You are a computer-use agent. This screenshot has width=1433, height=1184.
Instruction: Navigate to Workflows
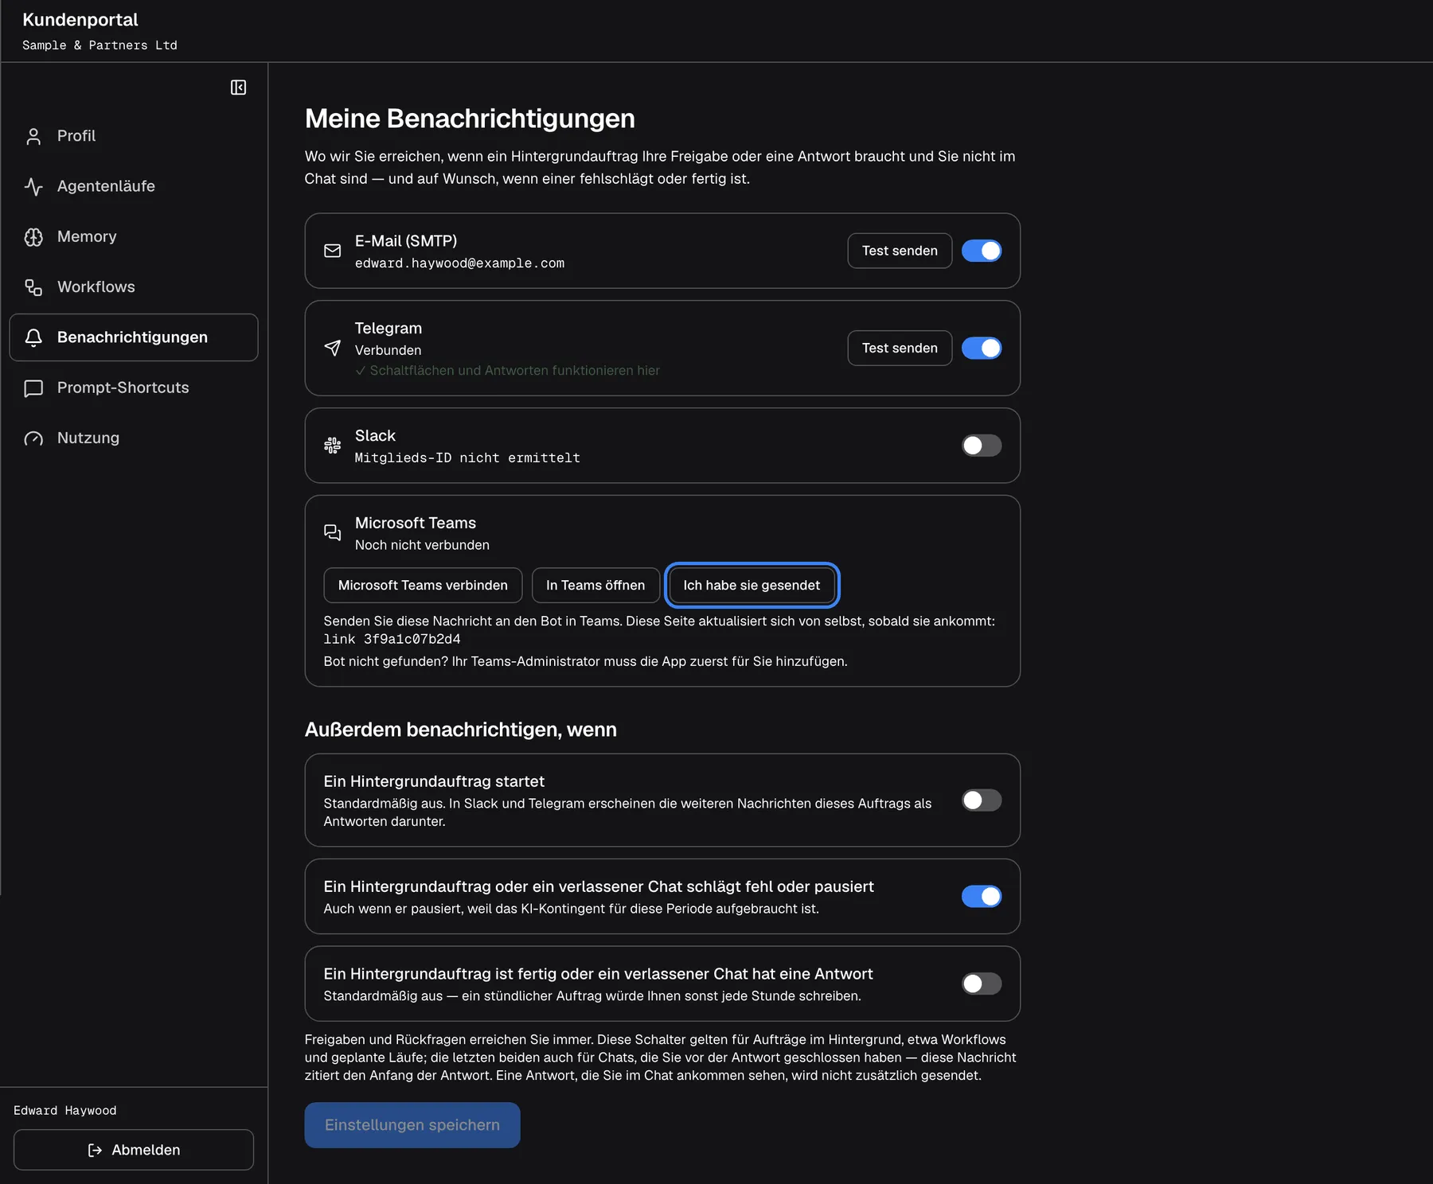pyautogui.click(x=134, y=287)
